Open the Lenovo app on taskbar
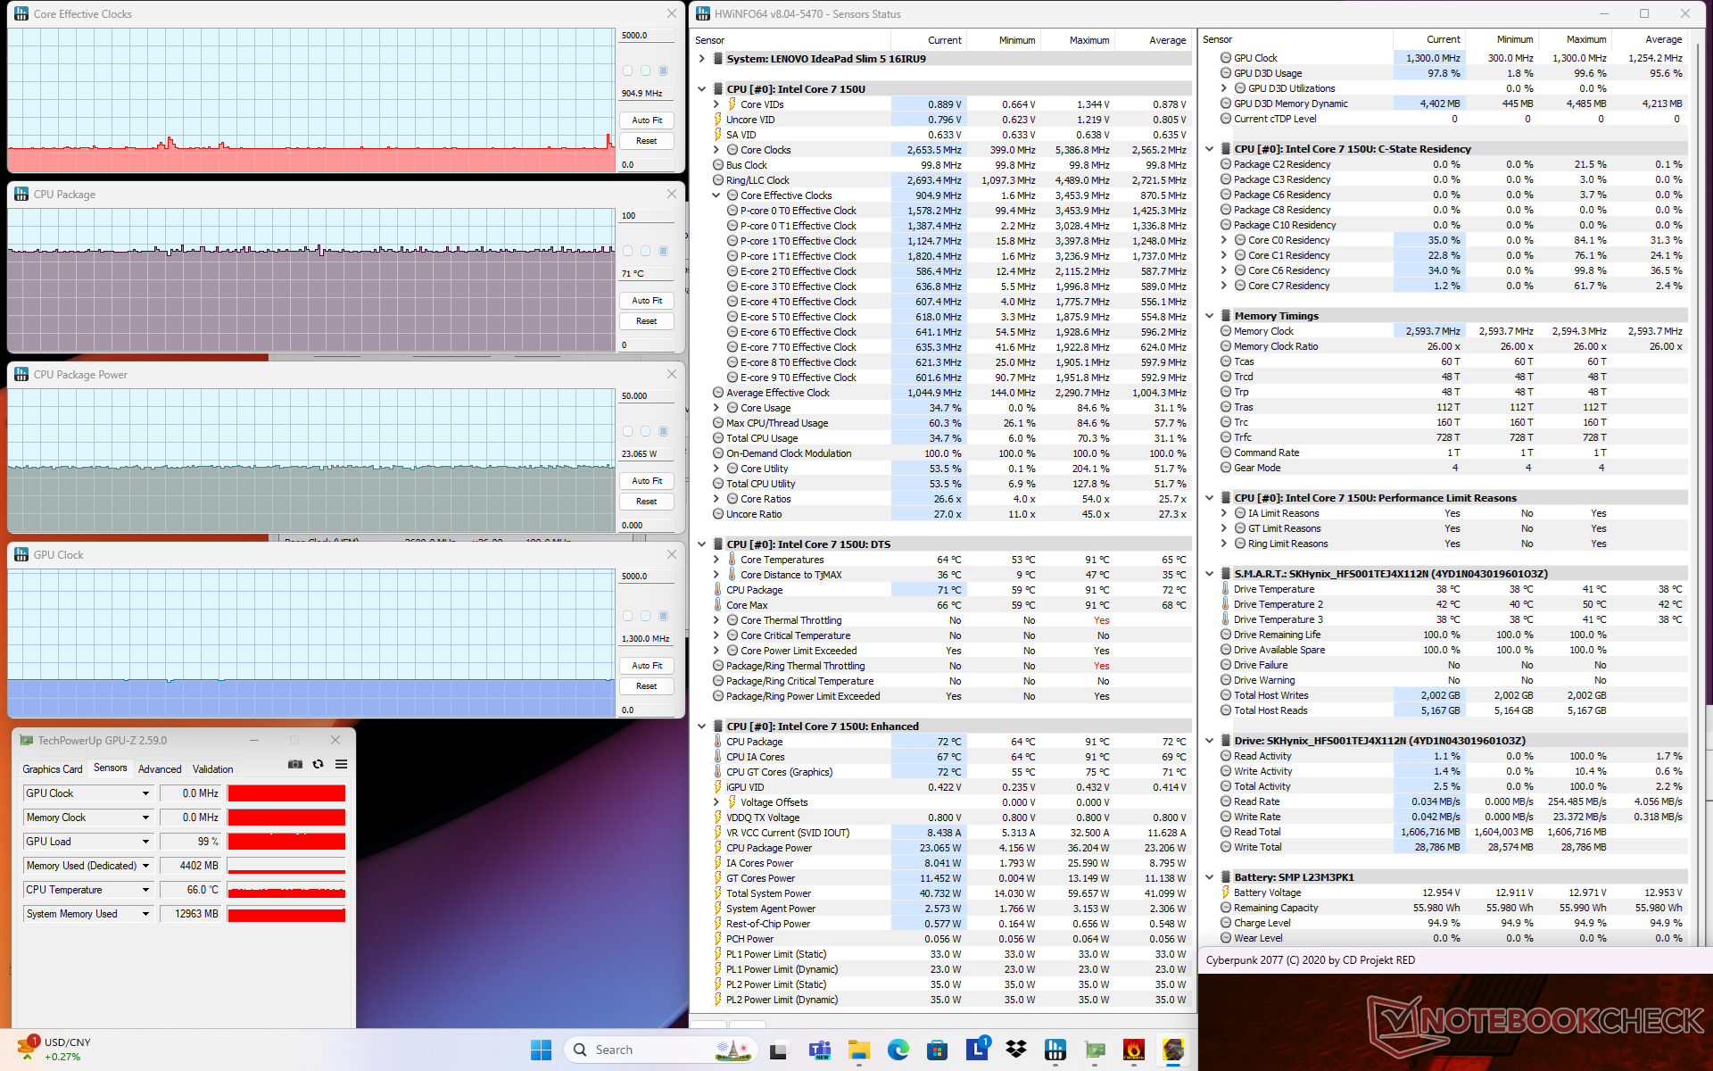Viewport: 1713px width, 1071px height. click(977, 1050)
